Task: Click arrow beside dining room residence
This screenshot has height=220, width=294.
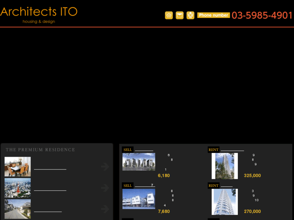Action: click(x=105, y=167)
